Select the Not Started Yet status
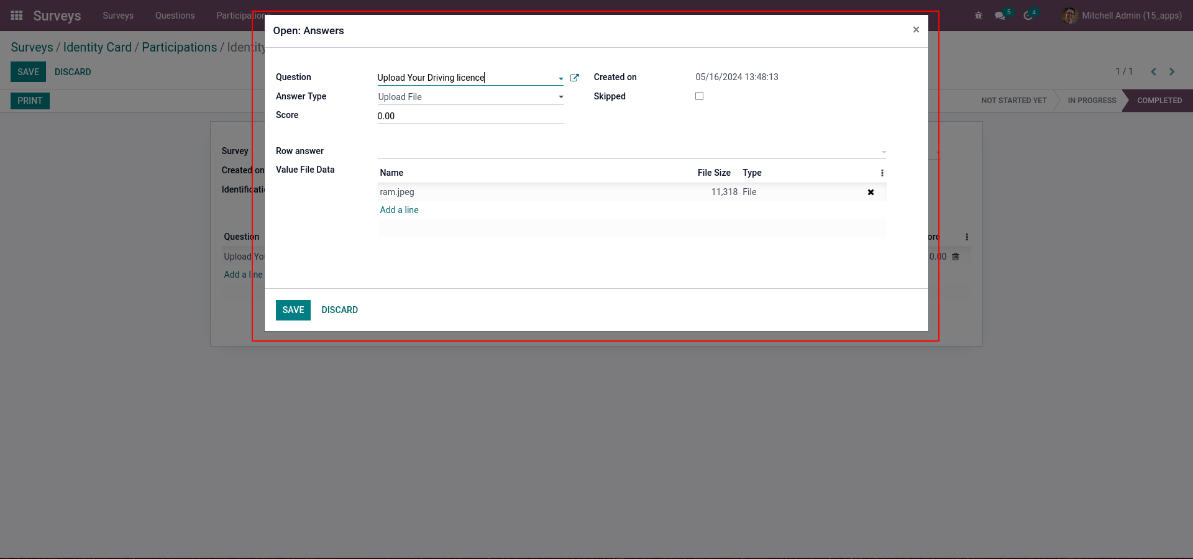The image size is (1193, 559). 1013,101
